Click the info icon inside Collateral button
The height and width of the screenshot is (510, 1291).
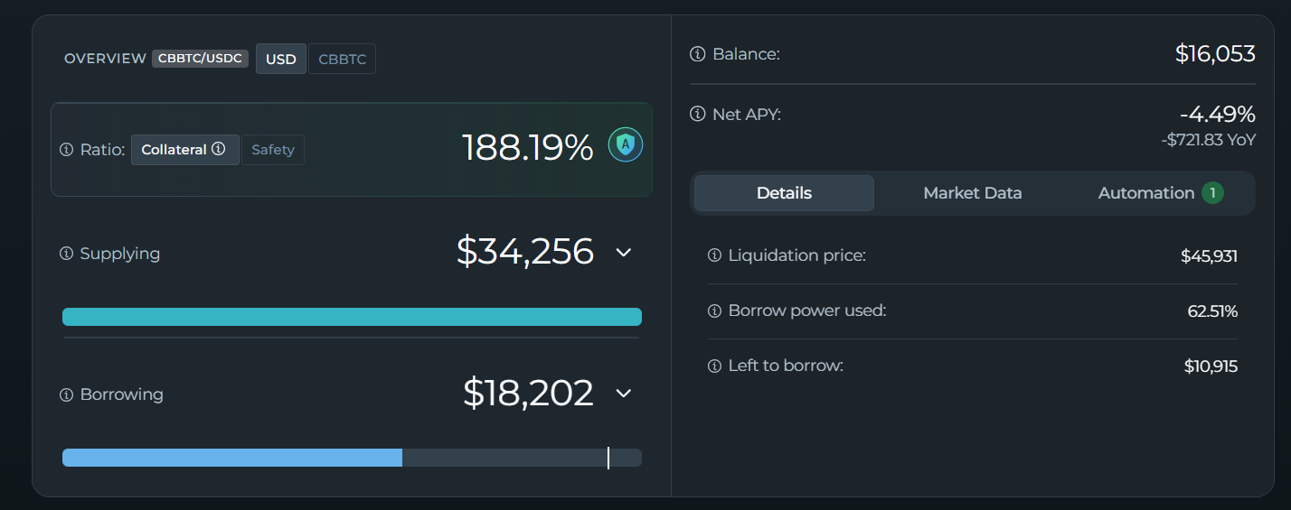point(219,150)
